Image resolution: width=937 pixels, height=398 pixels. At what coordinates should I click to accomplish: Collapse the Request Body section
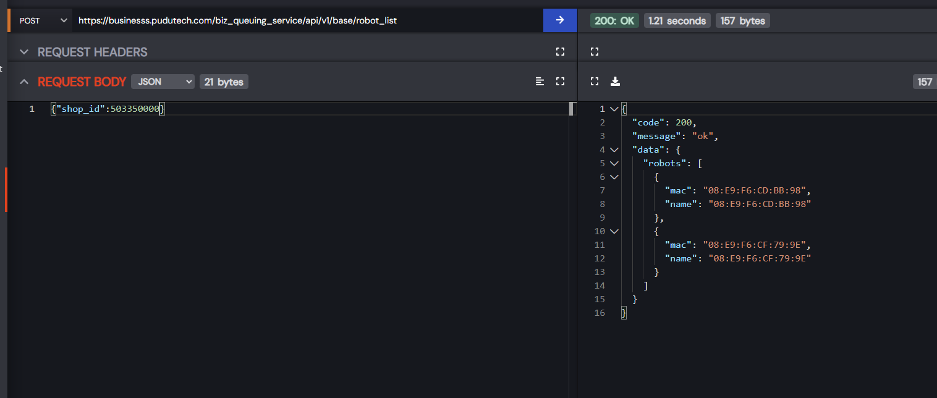pos(24,82)
